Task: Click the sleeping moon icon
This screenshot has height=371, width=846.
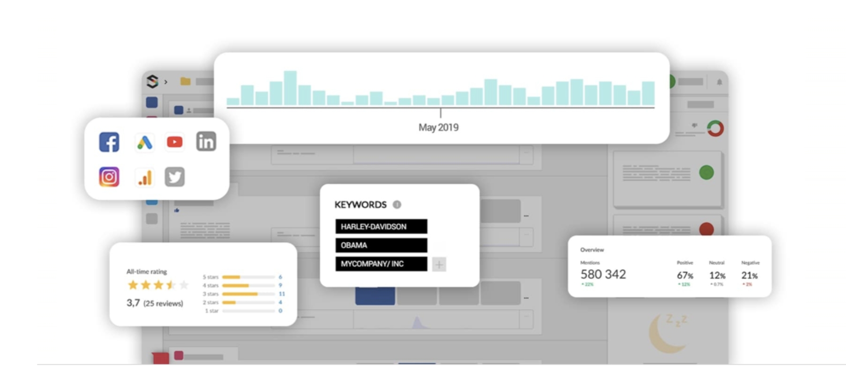Action: point(668,334)
